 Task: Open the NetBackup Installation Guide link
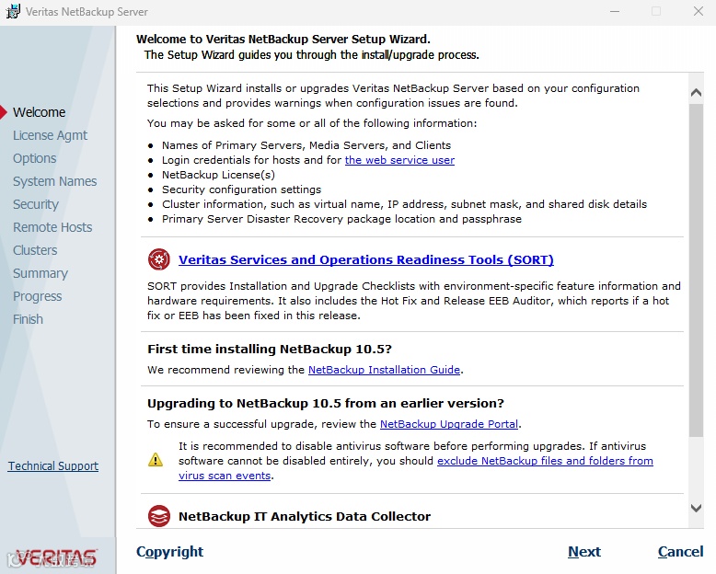(384, 370)
